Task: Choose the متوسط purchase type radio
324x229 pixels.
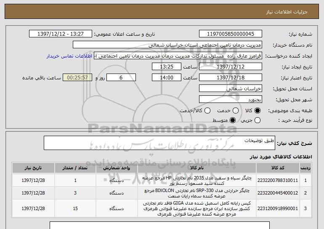Action: click(233, 120)
